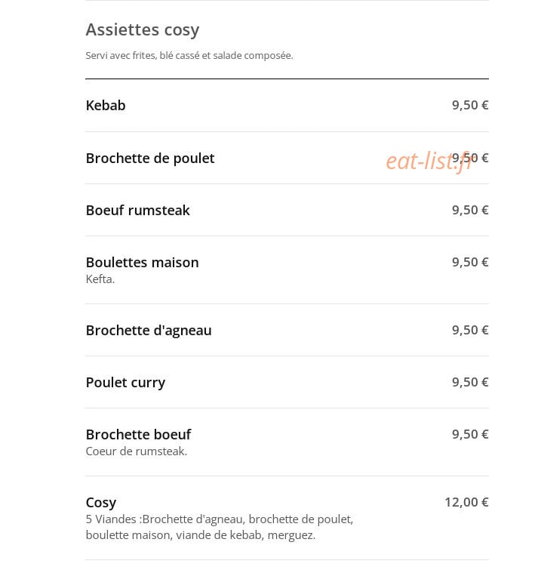Click the Kebab 9,50 € price
Screen dimensions: 538x573
[x=470, y=105]
